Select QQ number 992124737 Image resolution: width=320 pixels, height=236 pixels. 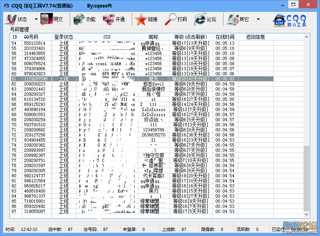tap(35, 176)
